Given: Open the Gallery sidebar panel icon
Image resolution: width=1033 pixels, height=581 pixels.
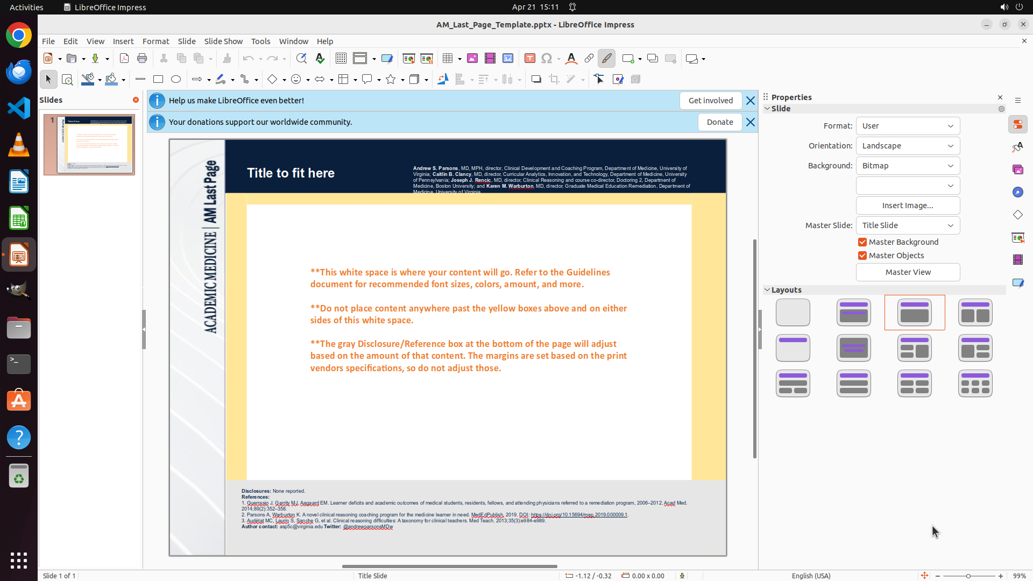Looking at the screenshot, I should (x=1018, y=170).
